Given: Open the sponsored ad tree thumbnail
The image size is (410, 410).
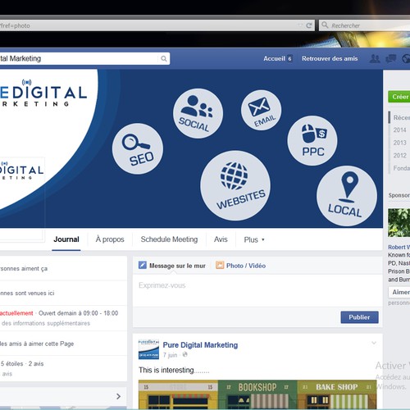Looking at the screenshot, I should tap(399, 223).
